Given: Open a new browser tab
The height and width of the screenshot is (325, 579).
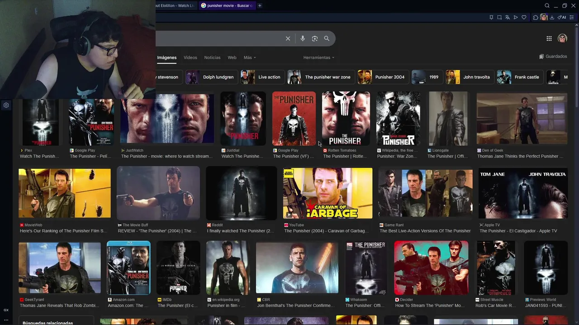Looking at the screenshot, I should [x=260, y=5].
